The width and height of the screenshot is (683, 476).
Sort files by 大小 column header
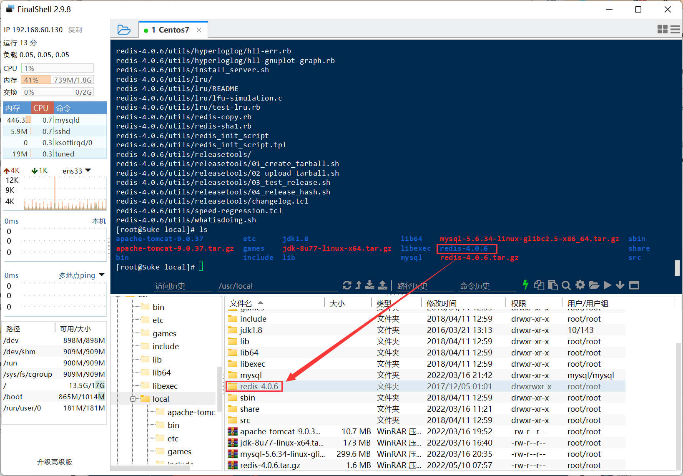pos(348,303)
